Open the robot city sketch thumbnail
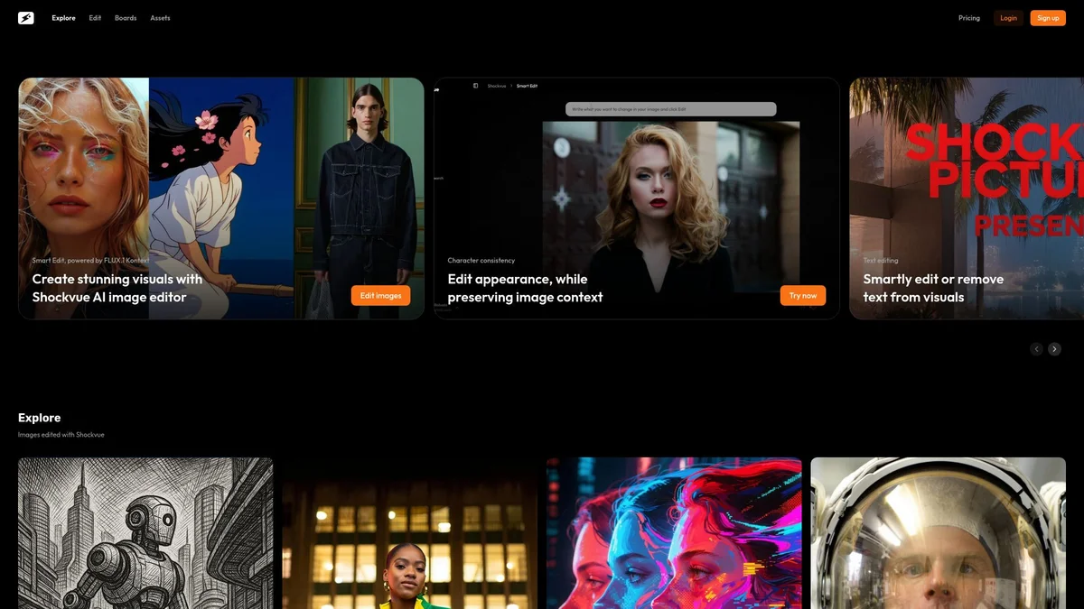 (145, 532)
